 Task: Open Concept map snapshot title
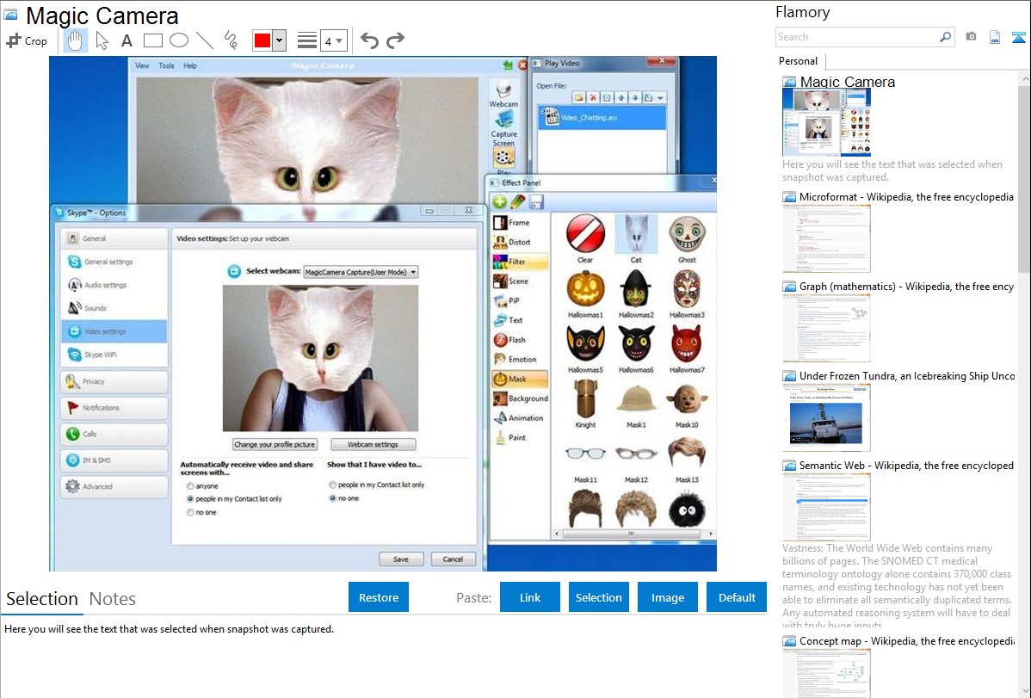[906, 641]
